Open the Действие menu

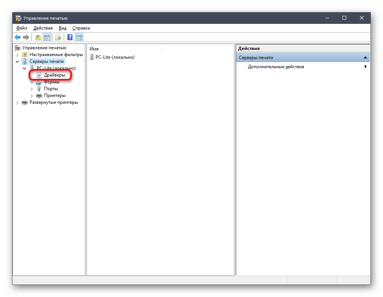click(x=43, y=28)
